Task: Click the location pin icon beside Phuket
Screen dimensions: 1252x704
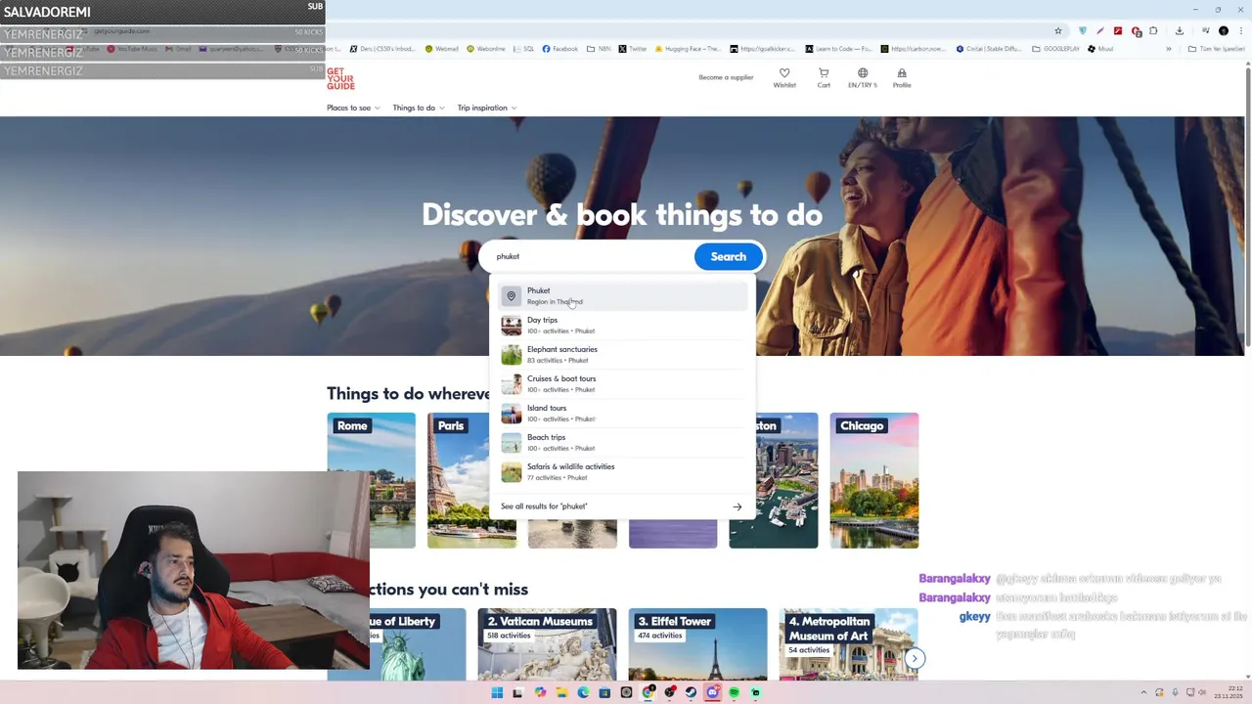Action: point(511,296)
